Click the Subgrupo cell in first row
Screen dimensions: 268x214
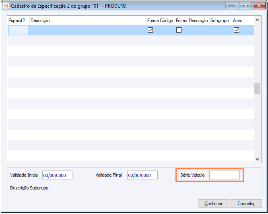click(221, 30)
